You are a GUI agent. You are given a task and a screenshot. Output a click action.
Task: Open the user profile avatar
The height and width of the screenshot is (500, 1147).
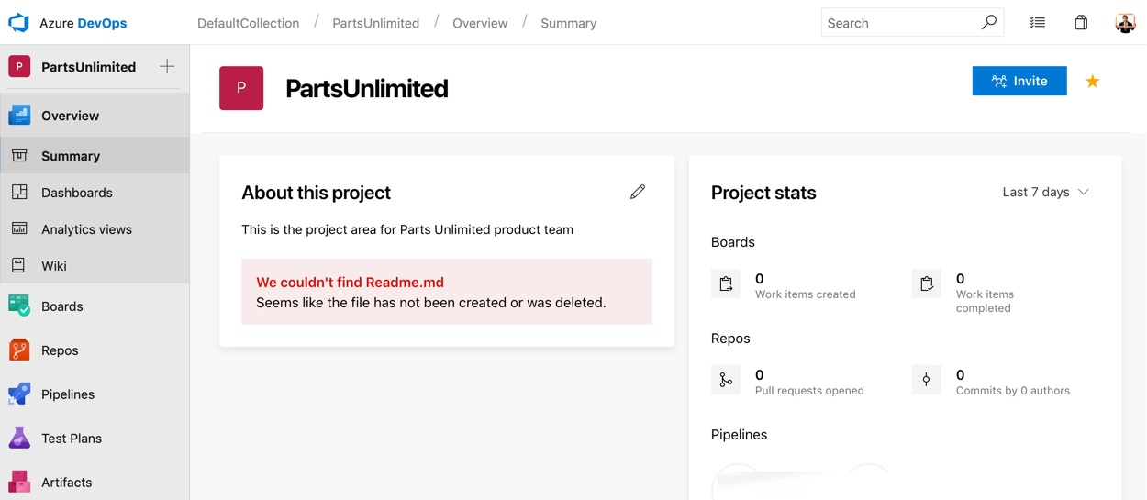[1125, 23]
